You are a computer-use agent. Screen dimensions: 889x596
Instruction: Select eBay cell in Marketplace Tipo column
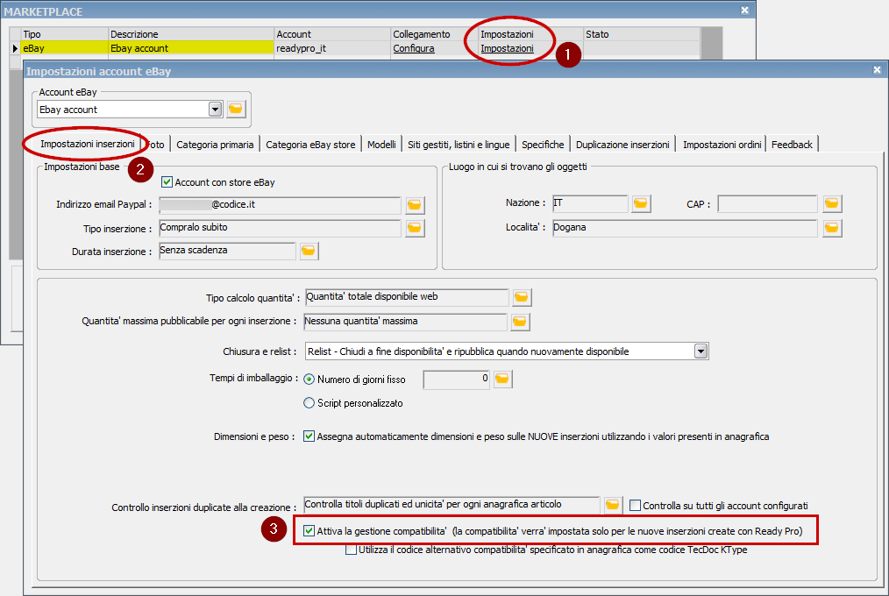[x=64, y=48]
